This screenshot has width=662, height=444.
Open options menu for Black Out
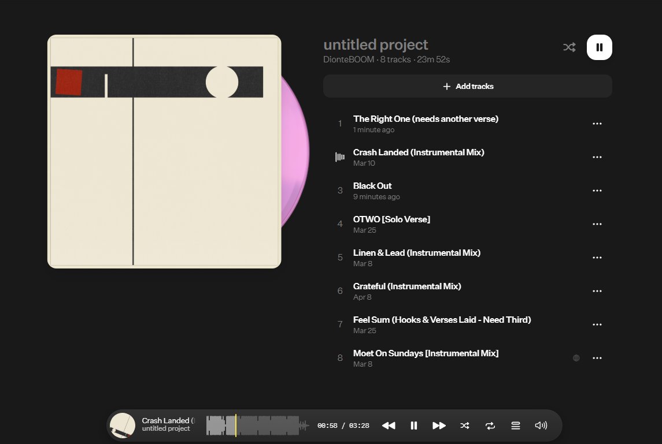click(597, 191)
